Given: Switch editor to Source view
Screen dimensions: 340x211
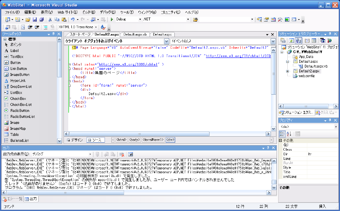Looking at the screenshot, I should pos(96,140).
